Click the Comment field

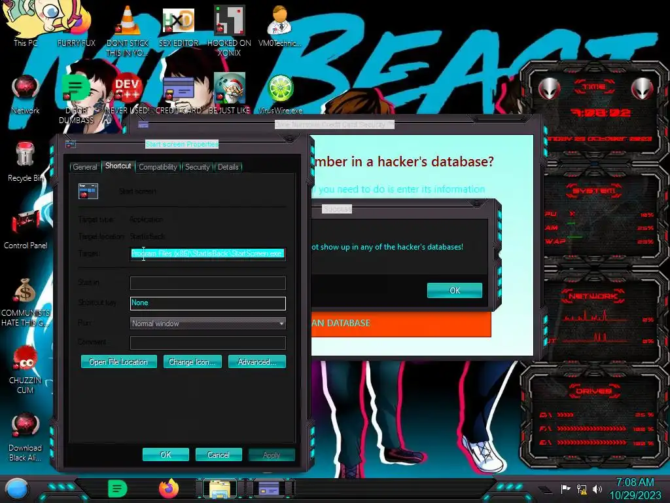coord(207,342)
